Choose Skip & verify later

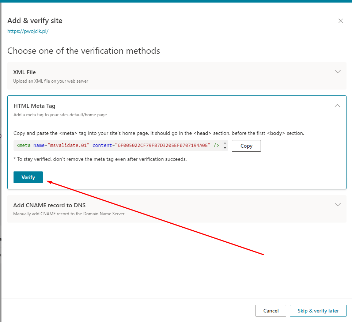pos(318,311)
